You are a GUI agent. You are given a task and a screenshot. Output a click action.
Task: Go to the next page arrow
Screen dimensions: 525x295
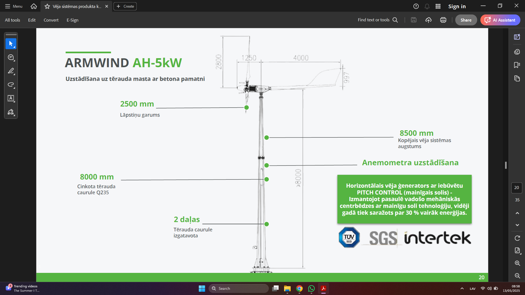point(517,225)
